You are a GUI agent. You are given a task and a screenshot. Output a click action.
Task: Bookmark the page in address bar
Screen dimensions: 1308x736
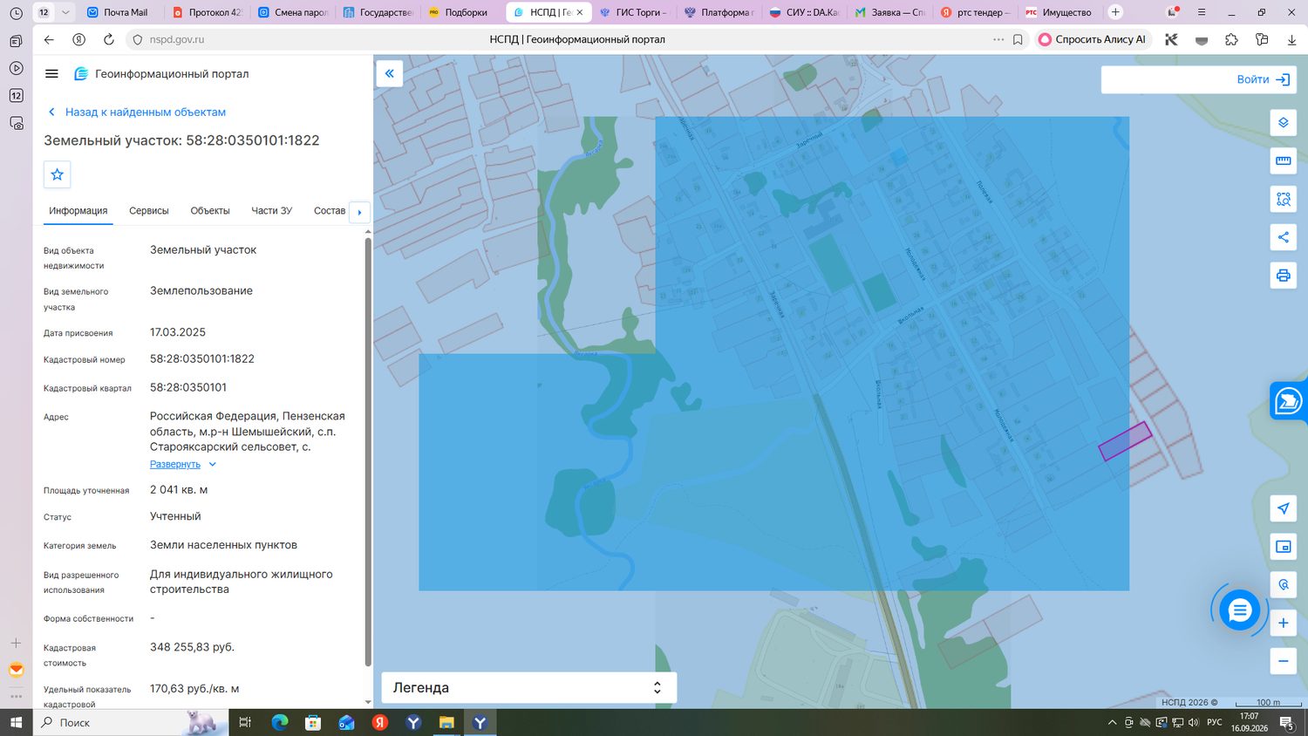(x=1018, y=39)
